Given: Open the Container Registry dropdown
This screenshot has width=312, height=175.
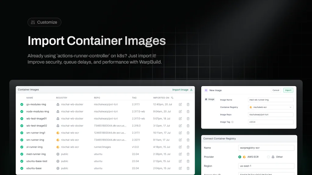Looking at the screenshot, I should [x=271, y=107].
